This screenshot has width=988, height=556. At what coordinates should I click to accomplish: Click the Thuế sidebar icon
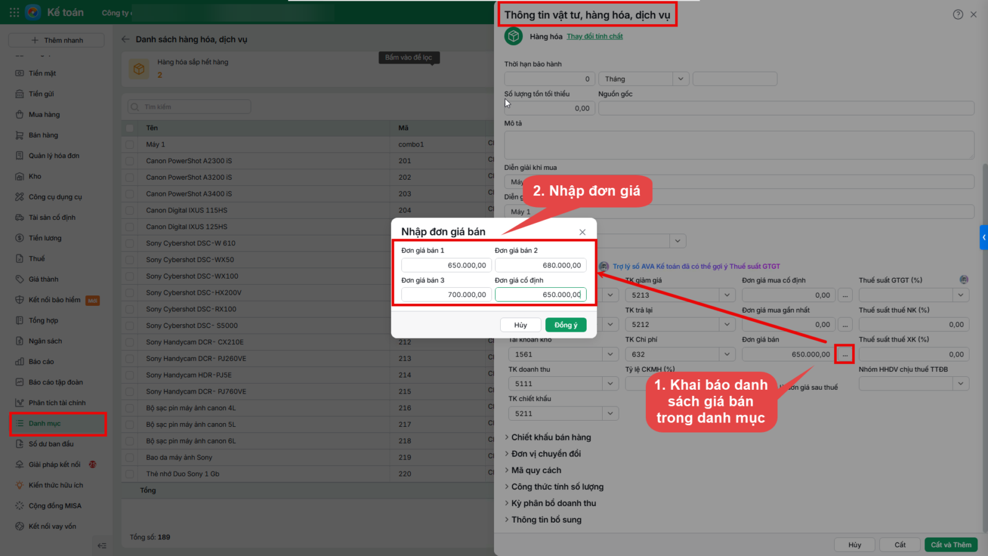(x=19, y=259)
